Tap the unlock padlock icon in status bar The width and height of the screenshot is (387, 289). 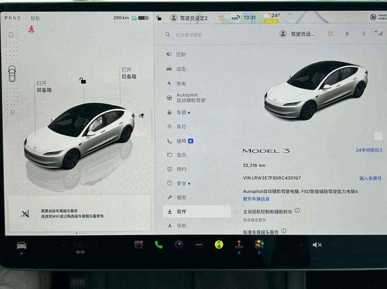coord(159,18)
